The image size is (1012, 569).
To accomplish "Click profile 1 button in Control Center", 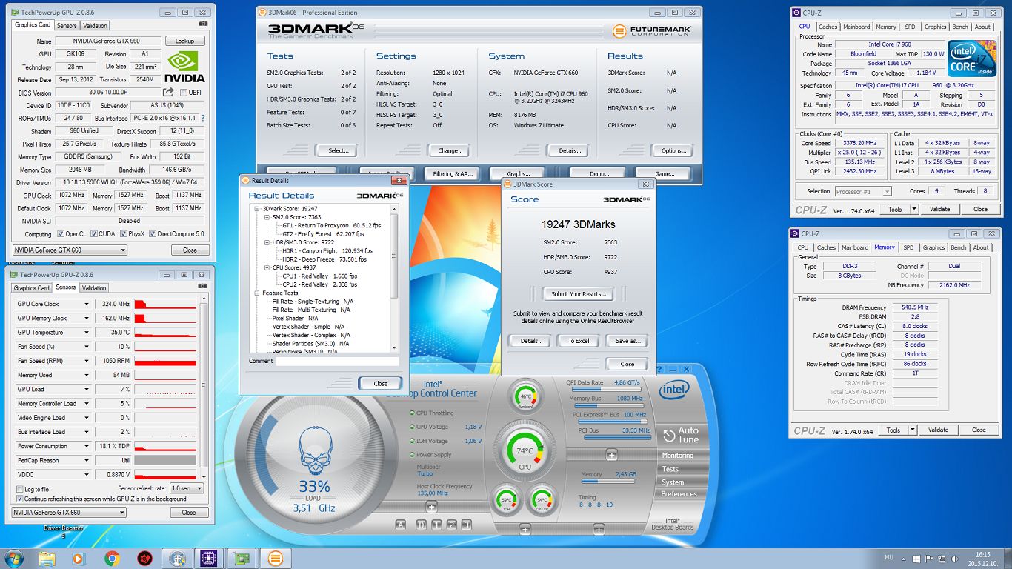I will pyautogui.click(x=436, y=525).
